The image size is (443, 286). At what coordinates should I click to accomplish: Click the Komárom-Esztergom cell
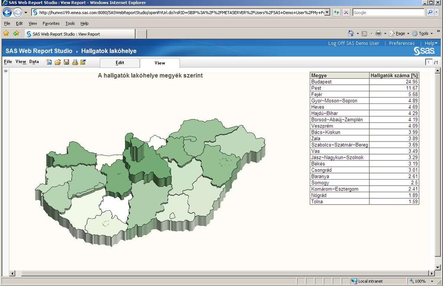tap(340, 189)
